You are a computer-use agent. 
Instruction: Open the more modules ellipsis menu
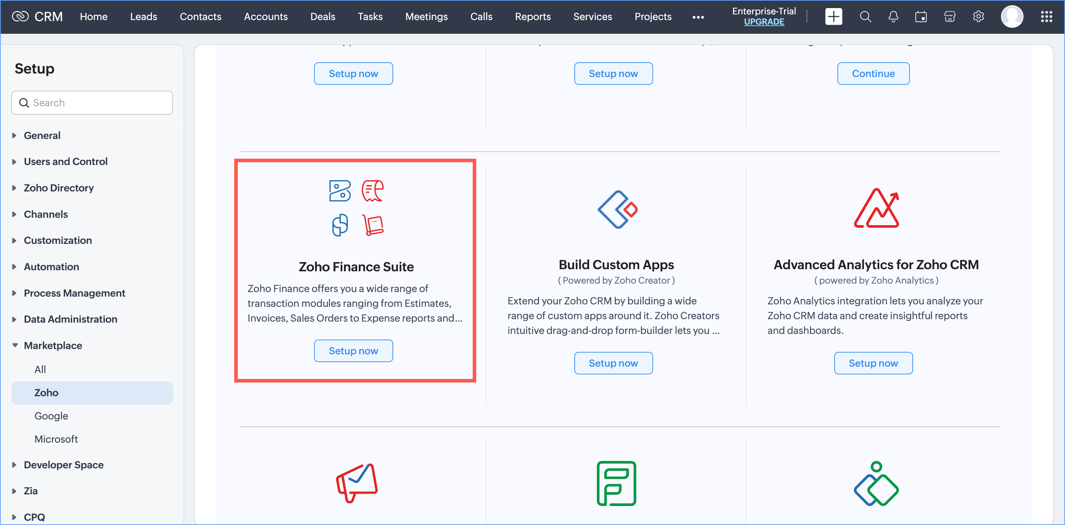(698, 17)
